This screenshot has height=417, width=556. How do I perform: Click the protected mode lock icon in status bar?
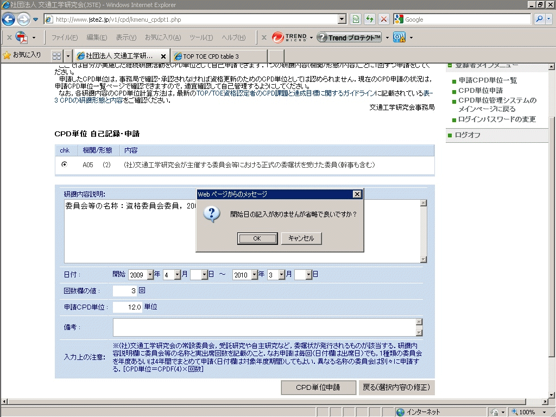click(494, 412)
